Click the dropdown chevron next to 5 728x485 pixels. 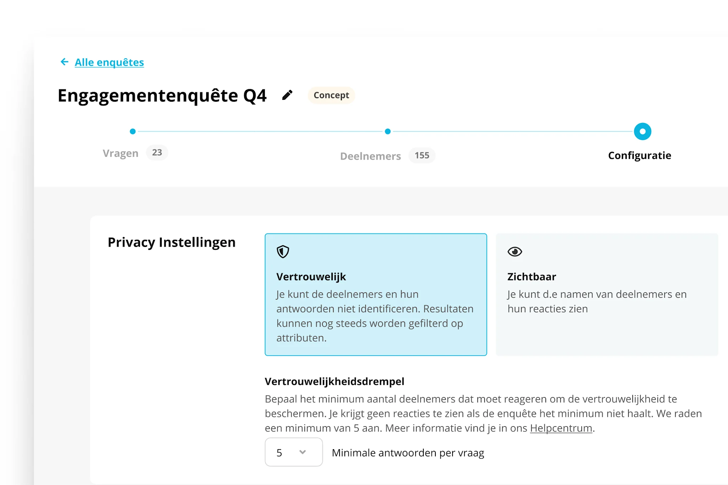pos(303,452)
